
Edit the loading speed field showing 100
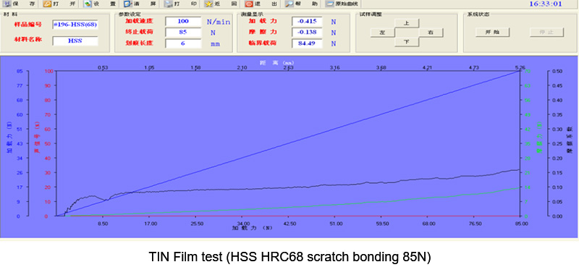[183, 22]
